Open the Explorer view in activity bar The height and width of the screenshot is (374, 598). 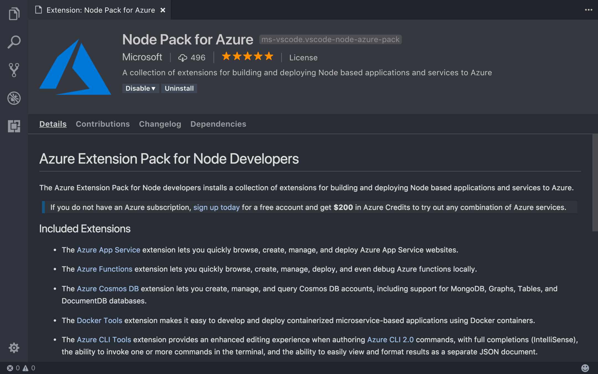pos(14,14)
